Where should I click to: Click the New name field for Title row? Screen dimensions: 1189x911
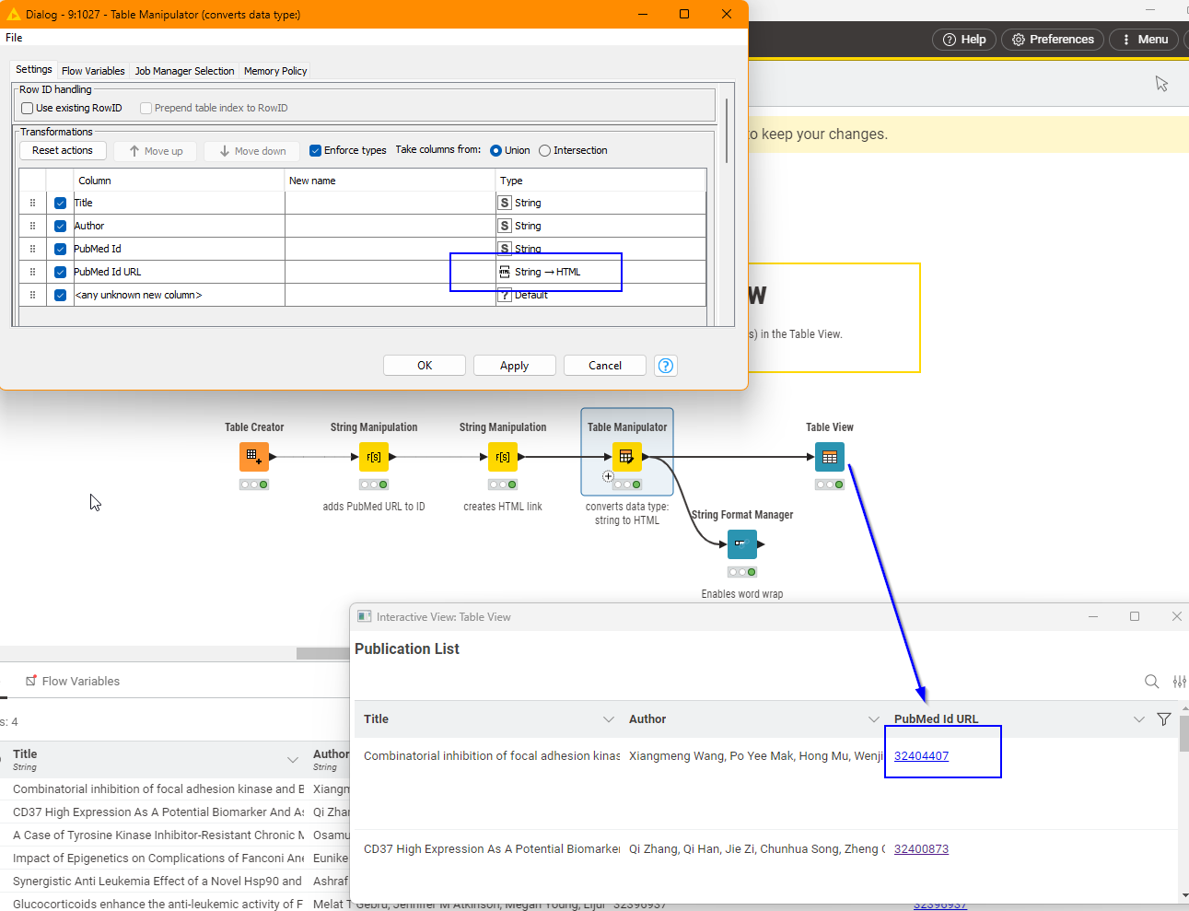[390, 204]
